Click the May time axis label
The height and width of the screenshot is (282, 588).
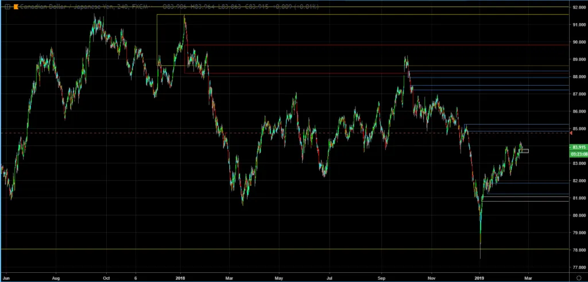(279, 279)
